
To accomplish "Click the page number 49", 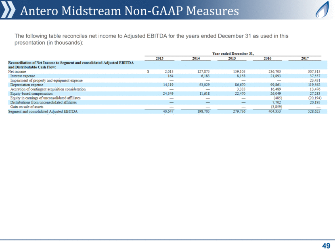I will pos(326,246).
